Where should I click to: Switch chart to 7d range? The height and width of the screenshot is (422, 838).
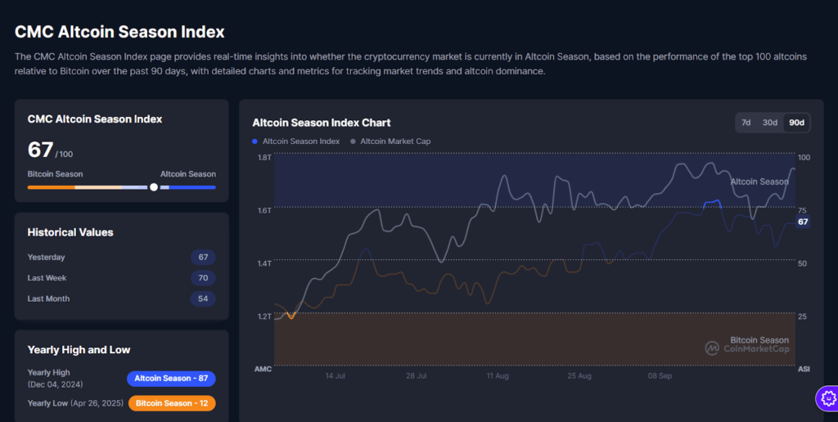coord(746,123)
